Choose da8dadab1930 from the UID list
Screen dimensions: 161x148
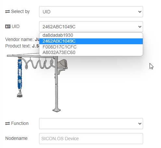tap(91, 35)
